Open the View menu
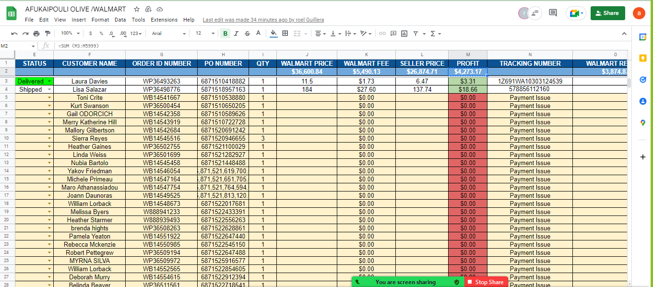 [x=60, y=20]
